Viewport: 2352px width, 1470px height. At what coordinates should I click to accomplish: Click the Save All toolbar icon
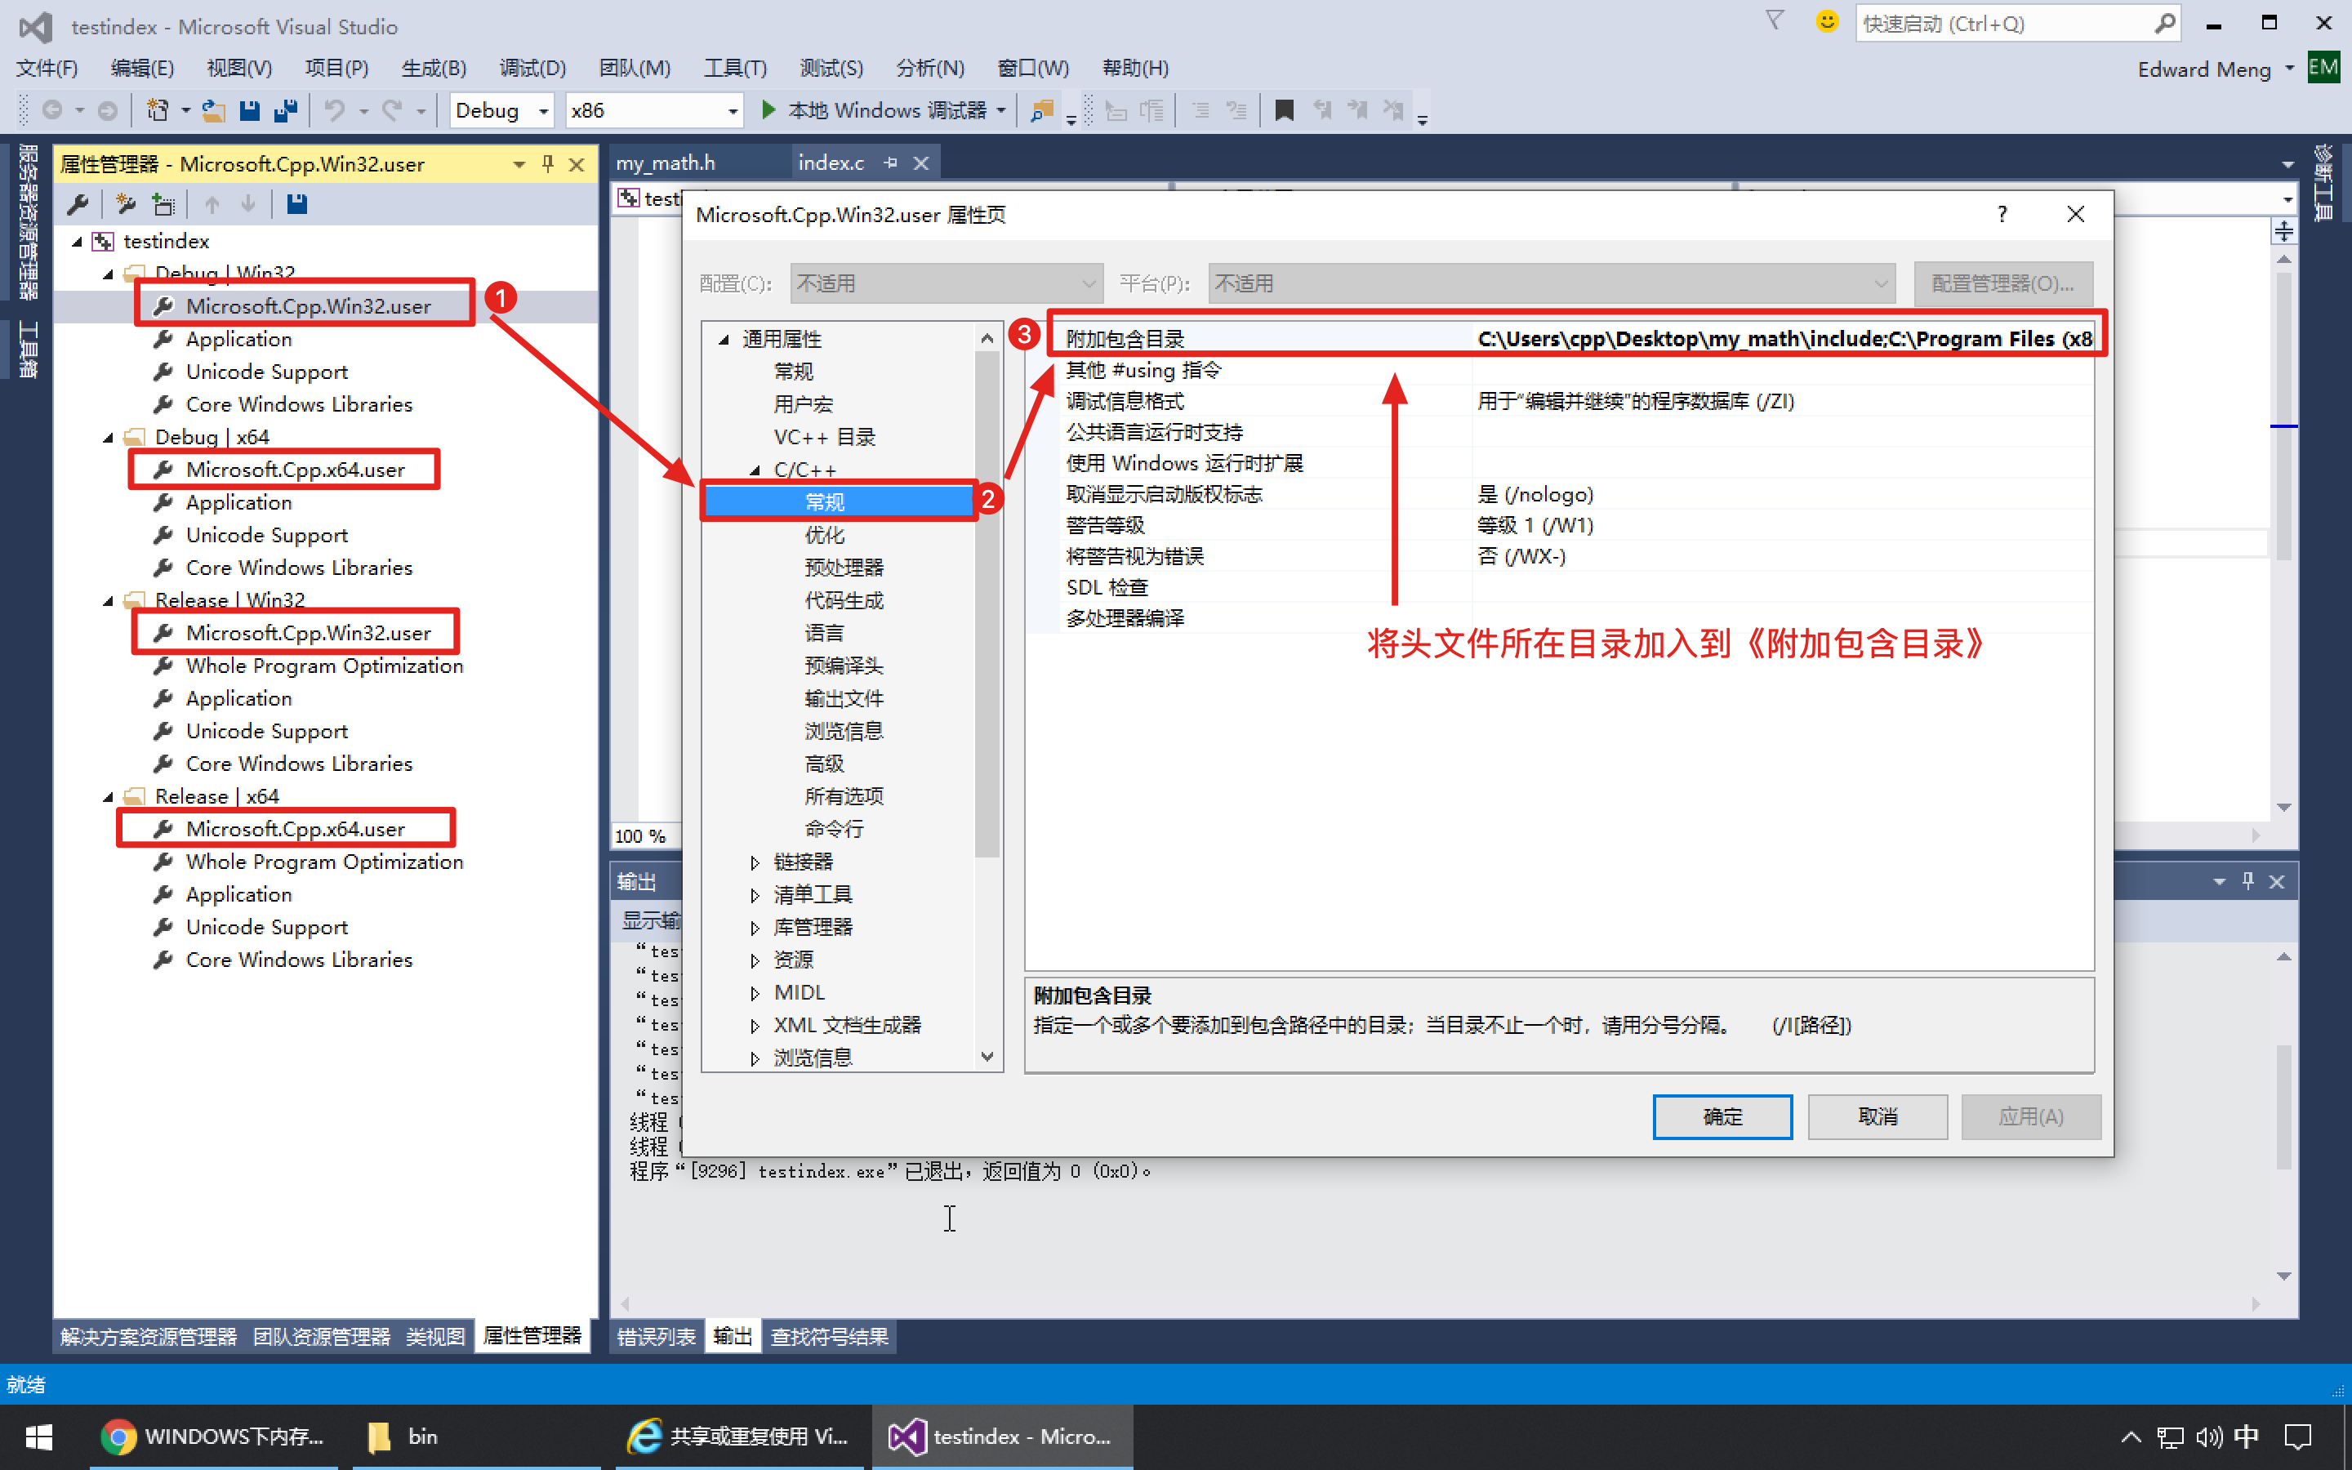tap(285, 110)
